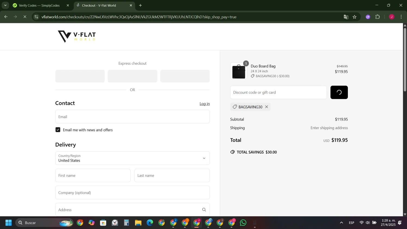
Task: Click the discount code apply button
Action: (339, 93)
